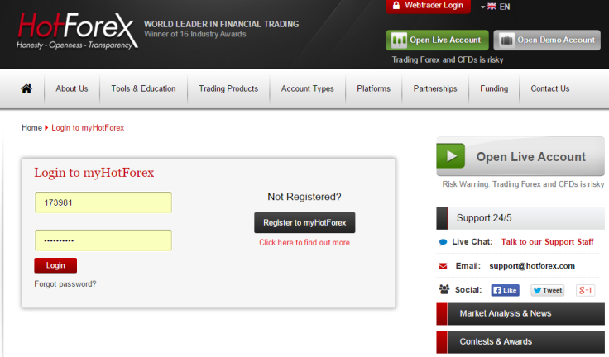Click the Email envelope icon
Viewport: 609px width, 357px height.
444,266
